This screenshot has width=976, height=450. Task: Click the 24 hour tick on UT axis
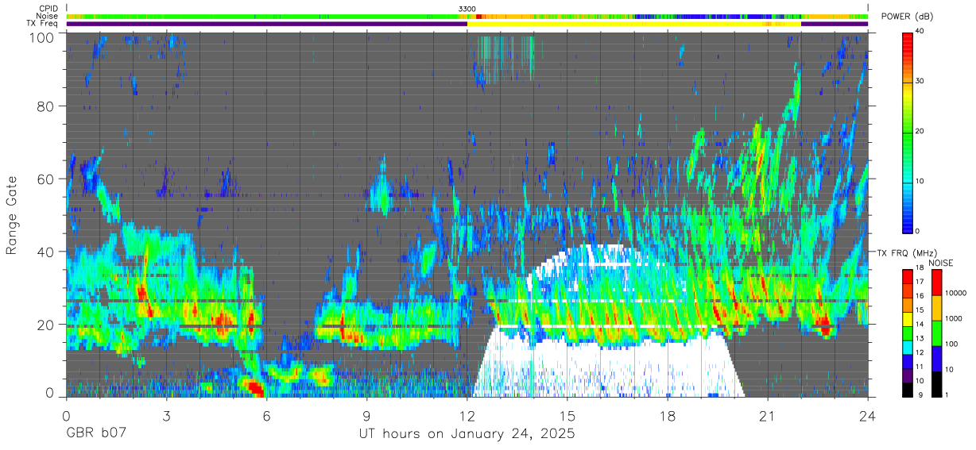pyautogui.click(x=868, y=415)
